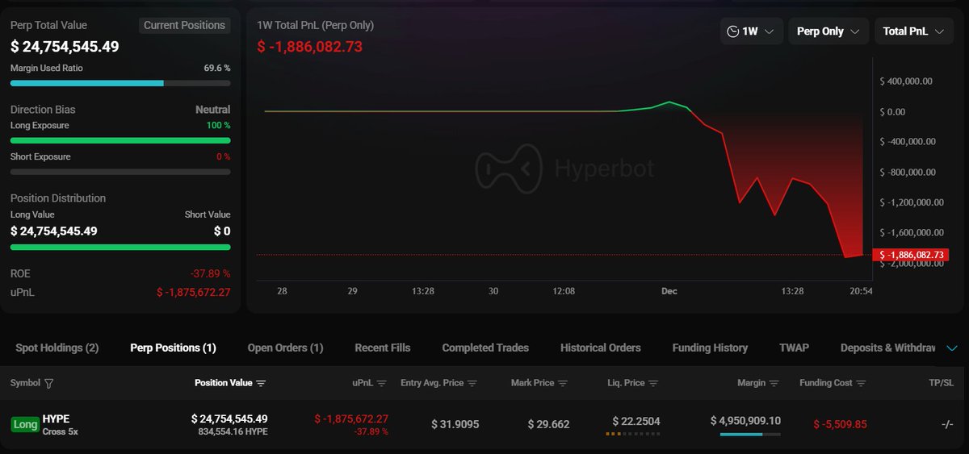Click HYPE mark price $ 29.662
The width and height of the screenshot is (969, 454).
tap(548, 424)
